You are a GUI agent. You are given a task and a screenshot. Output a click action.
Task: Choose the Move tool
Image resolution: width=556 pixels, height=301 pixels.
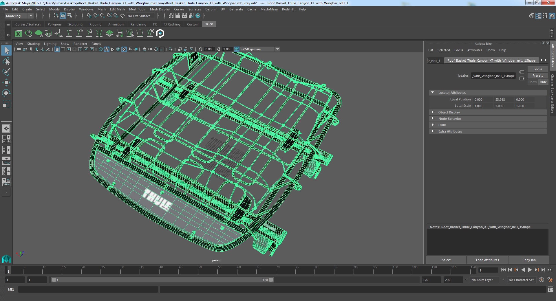tap(6, 82)
